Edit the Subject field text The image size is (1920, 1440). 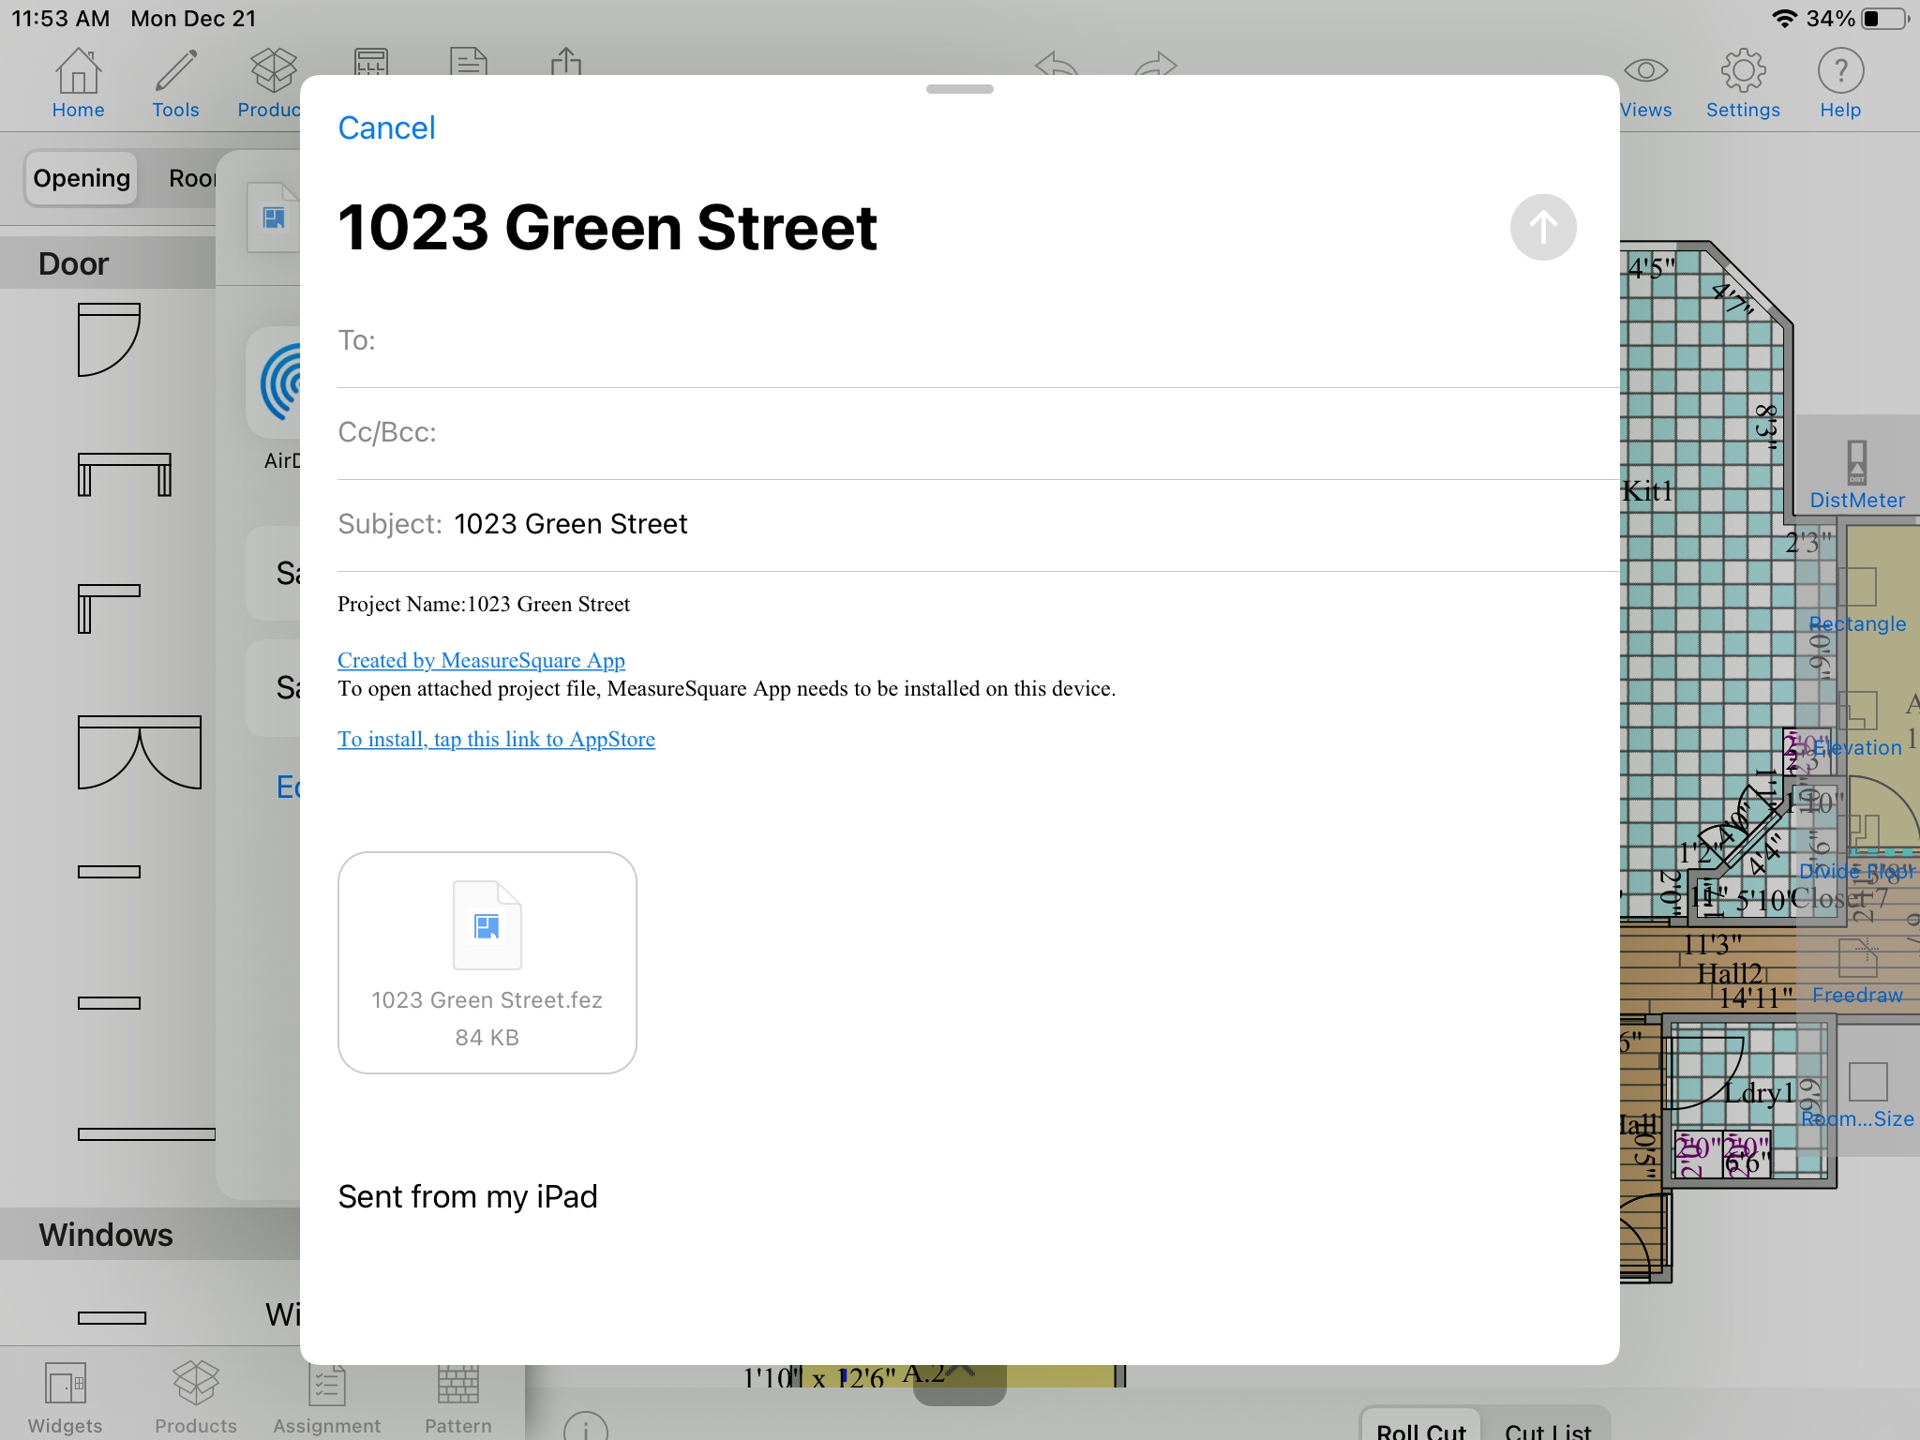(571, 524)
